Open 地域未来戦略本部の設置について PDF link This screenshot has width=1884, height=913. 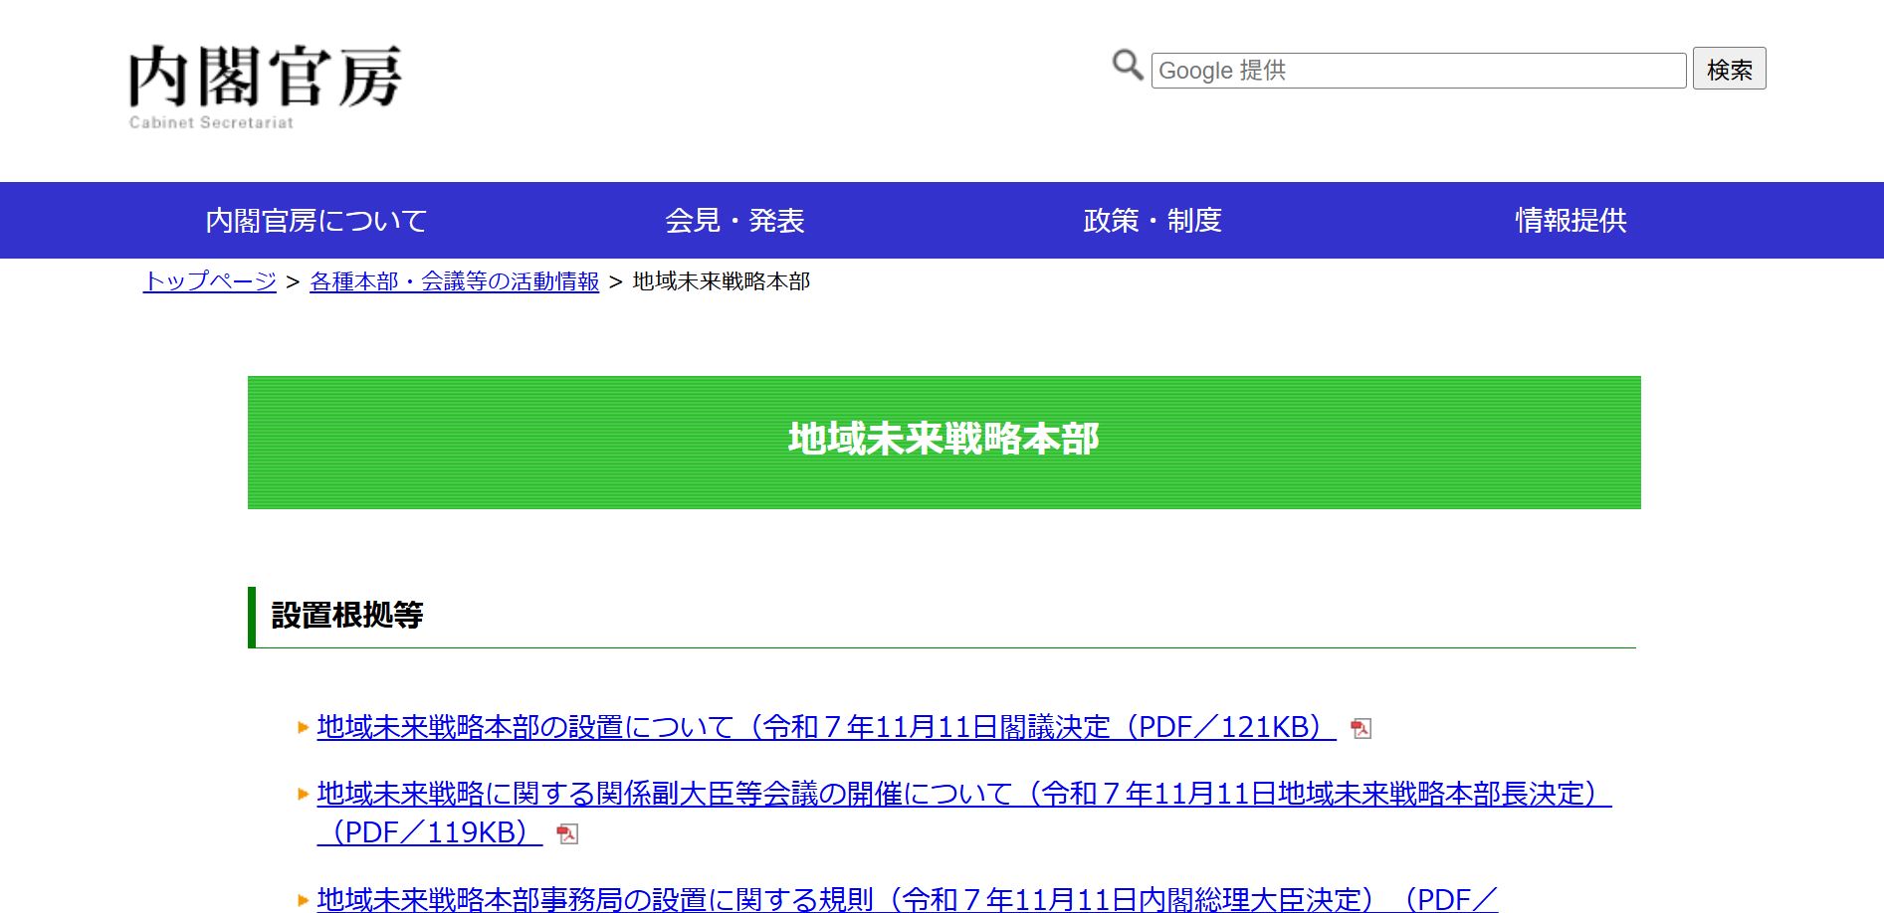click(x=825, y=727)
